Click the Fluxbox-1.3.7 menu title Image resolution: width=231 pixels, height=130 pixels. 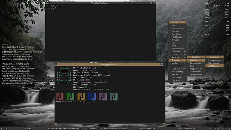tap(177, 22)
